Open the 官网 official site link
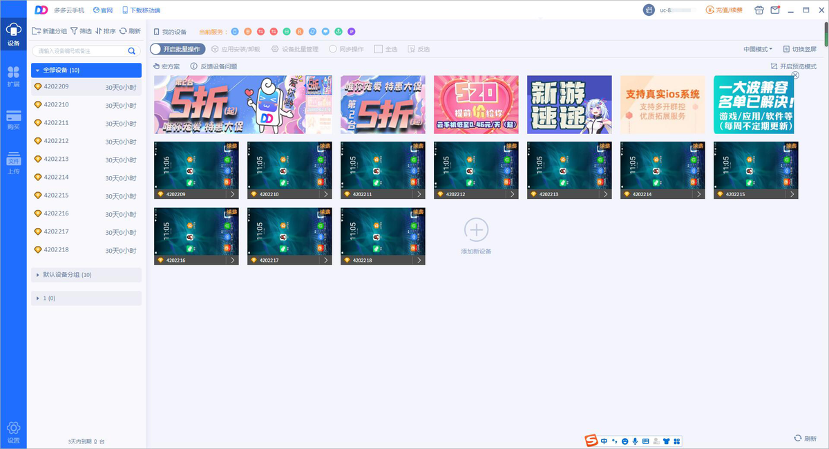 coord(103,10)
